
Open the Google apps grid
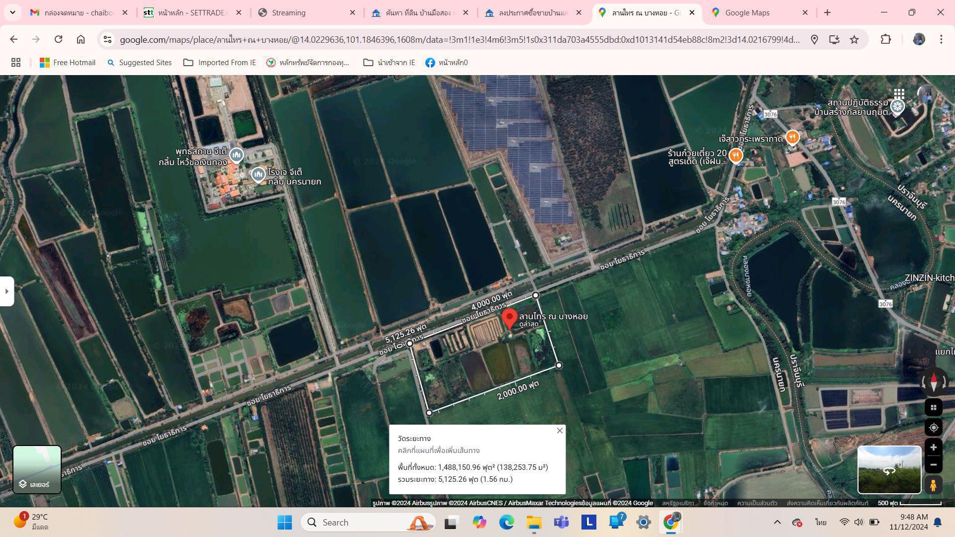[898, 93]
